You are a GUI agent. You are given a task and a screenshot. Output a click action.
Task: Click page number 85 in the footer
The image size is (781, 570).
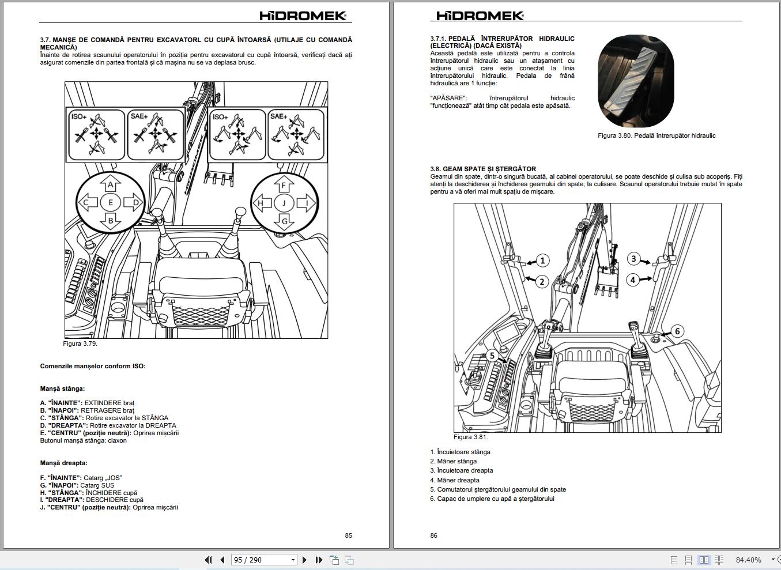click(349, 535)
